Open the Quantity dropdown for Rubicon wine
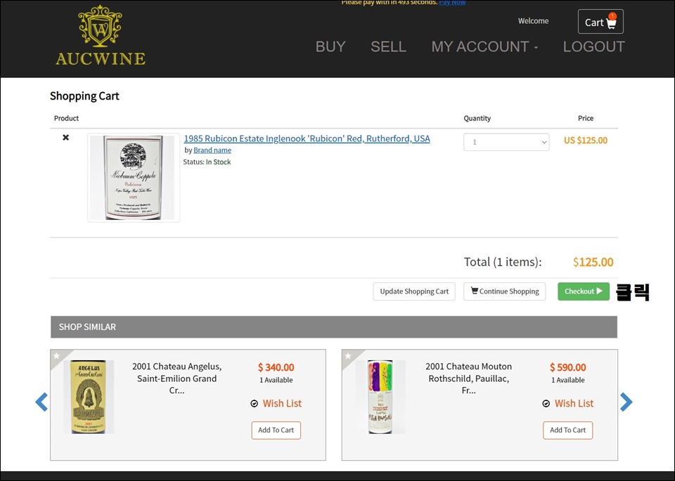The image size is (675, 481). [506, 143]
